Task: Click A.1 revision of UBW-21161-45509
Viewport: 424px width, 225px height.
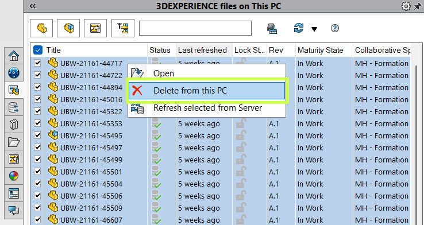Action: click(273, 208)
